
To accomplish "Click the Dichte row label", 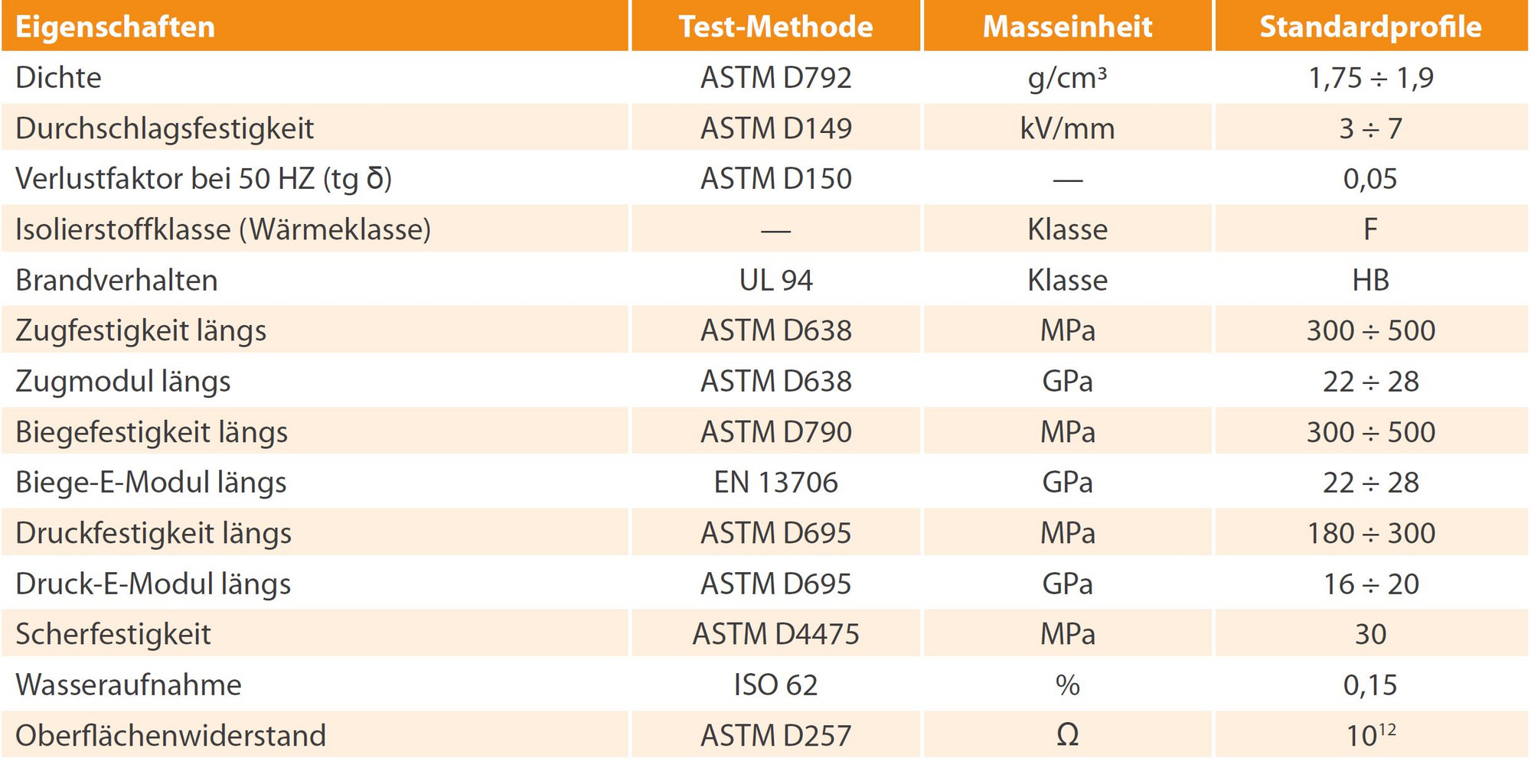I will tap(58, 78).
